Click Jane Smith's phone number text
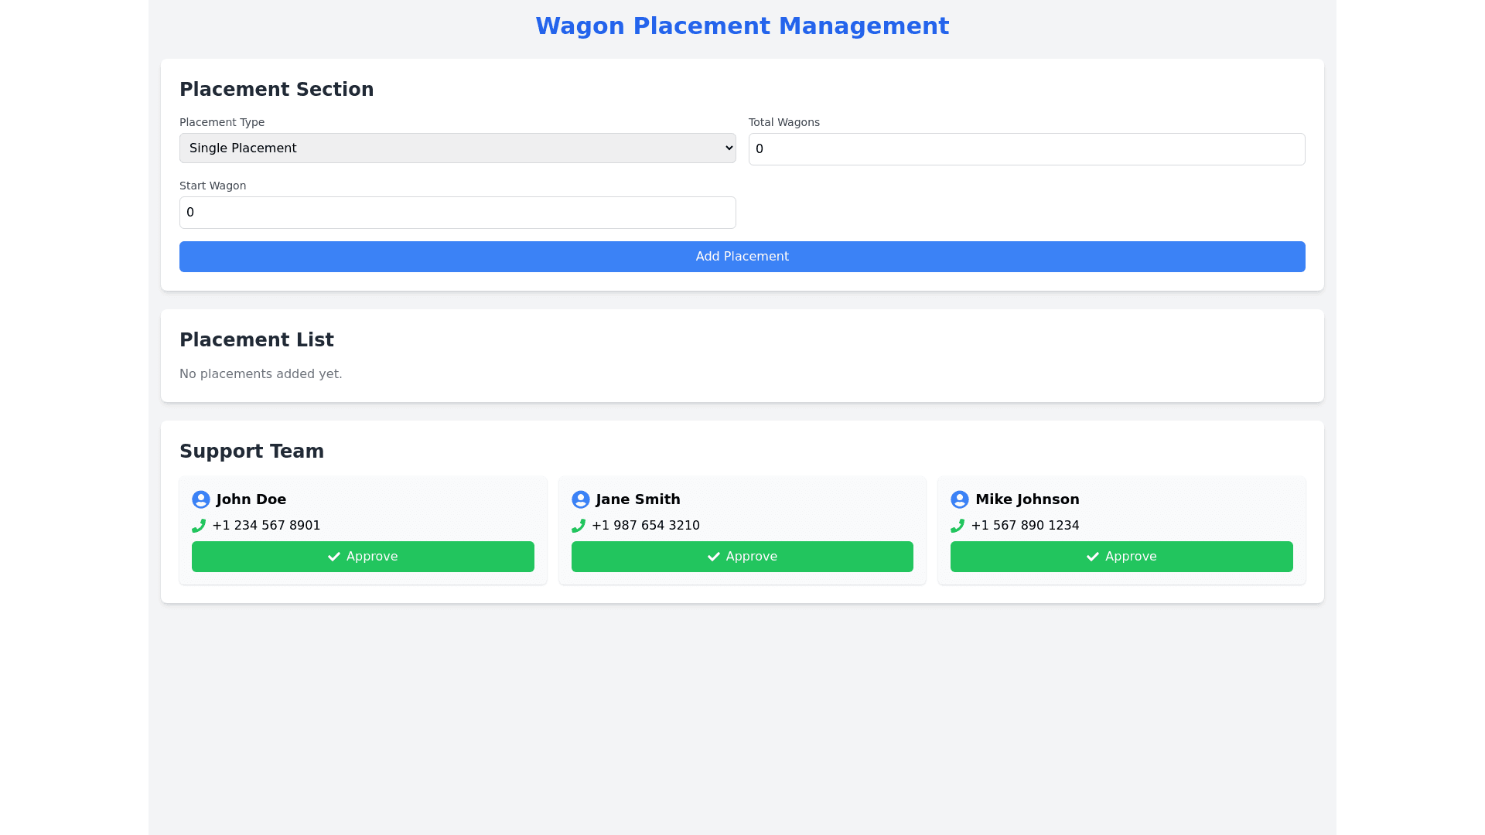Screen dimensions: 1485x835 point(646,526)
